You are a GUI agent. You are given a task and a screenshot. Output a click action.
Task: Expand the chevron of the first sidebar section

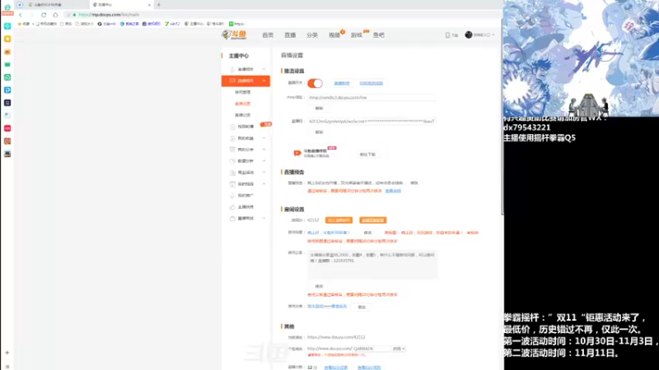[264, 69]
